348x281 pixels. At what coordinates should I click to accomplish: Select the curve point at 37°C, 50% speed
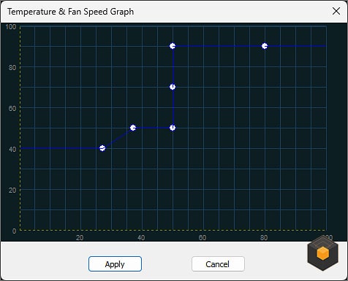133,128
